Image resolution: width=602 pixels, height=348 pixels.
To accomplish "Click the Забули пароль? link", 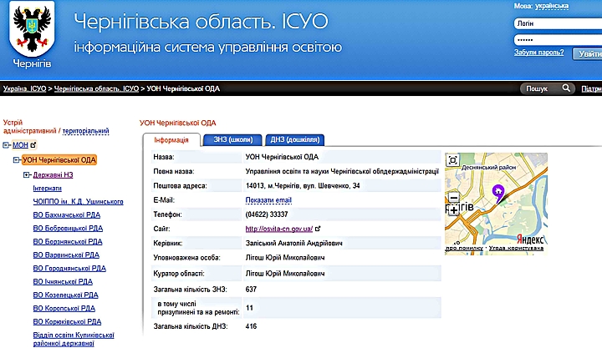I will coord(538,53).
